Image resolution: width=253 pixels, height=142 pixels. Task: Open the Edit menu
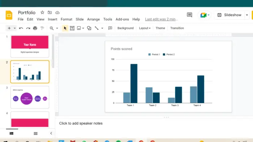pos(30,19)
